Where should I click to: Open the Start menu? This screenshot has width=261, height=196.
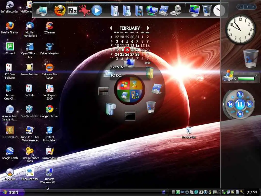pos(12,192)
